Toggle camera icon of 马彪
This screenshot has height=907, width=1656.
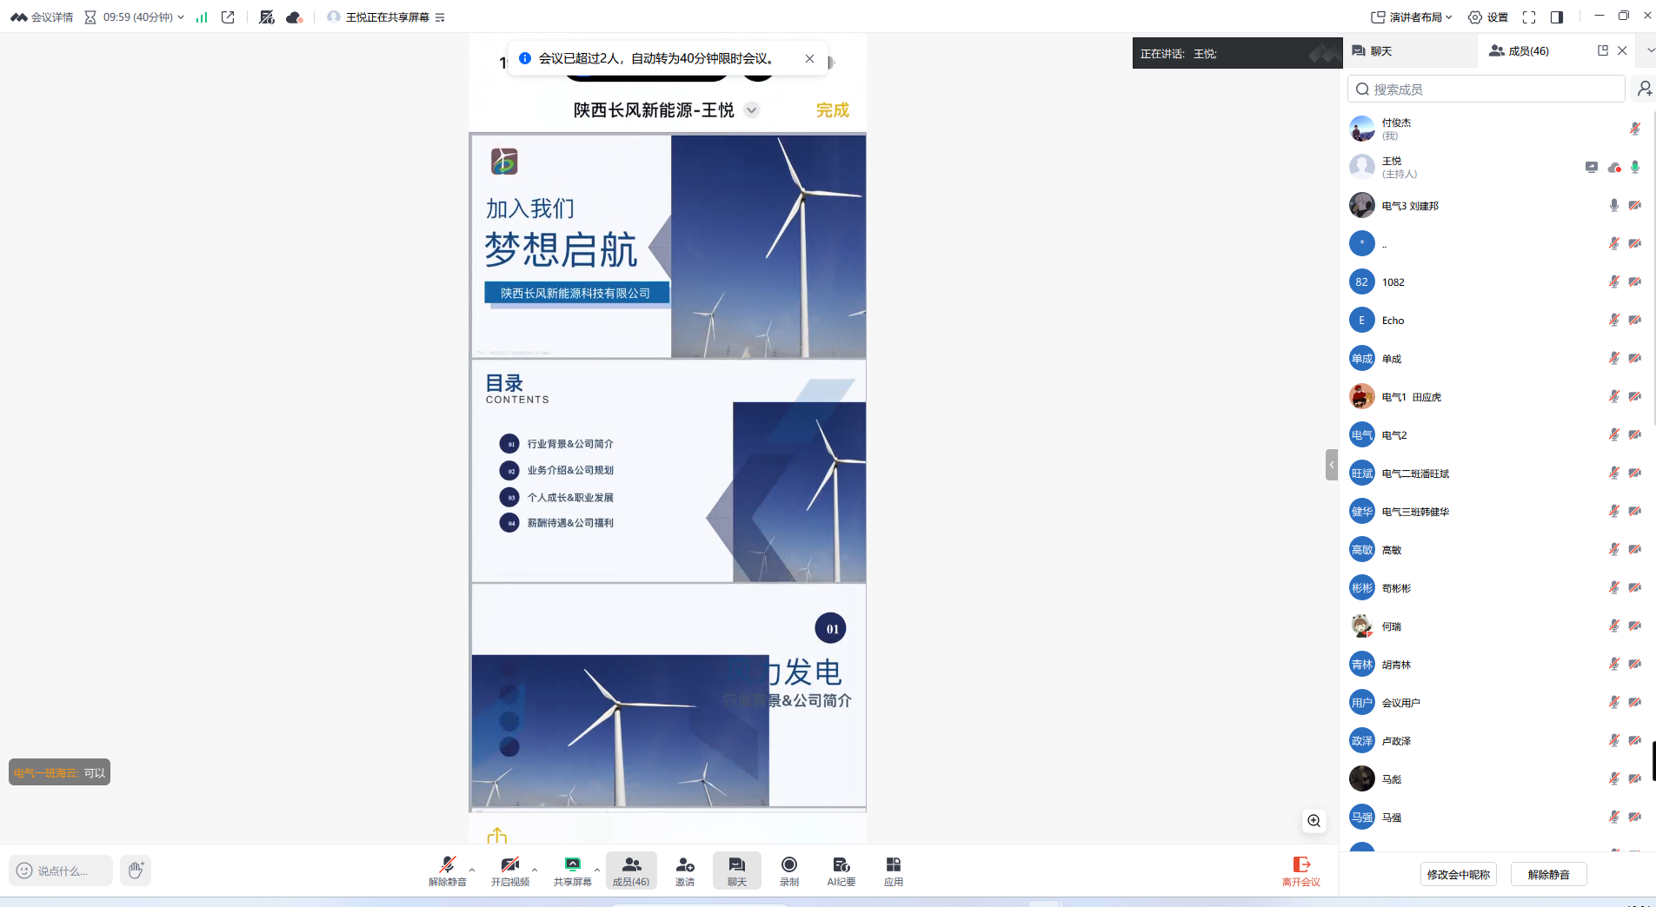pyautogui.click(x=1635, y=778)
